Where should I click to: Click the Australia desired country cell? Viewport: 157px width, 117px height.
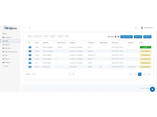coord(60,47)
